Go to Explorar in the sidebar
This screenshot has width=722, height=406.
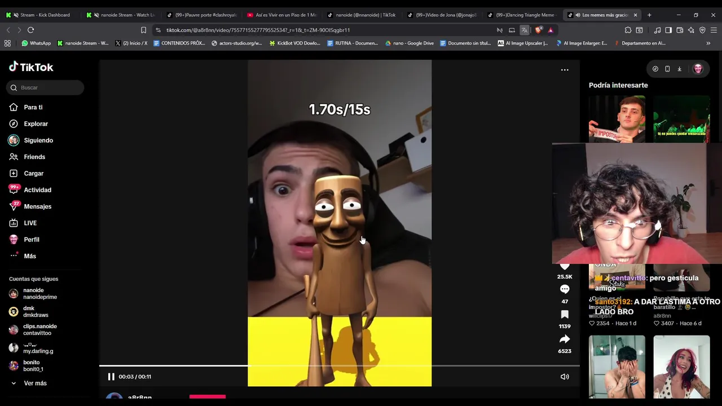click(x=36, y=123)
